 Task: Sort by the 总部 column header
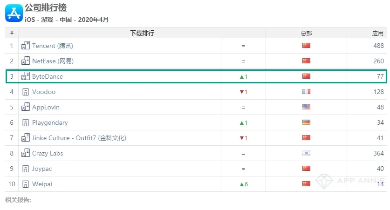pyautogui.click(x=306, y=33)
